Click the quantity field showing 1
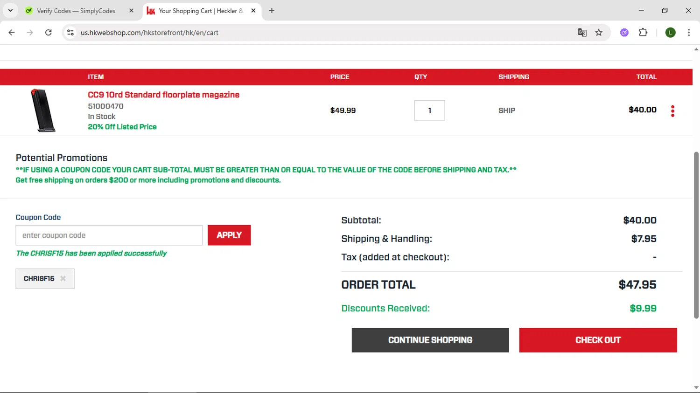The image size is (700, 393). (x=429, y=110)
